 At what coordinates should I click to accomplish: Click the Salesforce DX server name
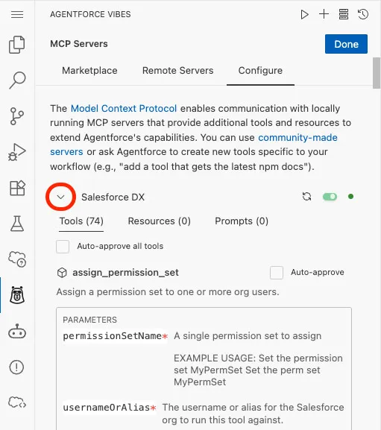pos(113,197)
